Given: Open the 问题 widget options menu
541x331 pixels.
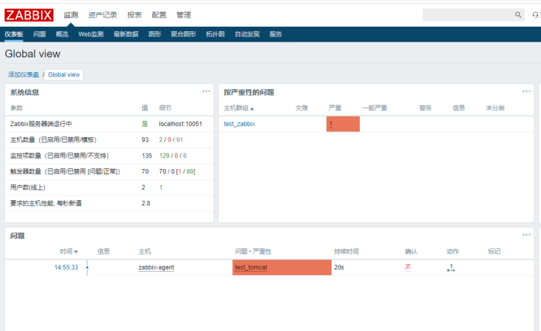Looking at the screenshot, I should tap(527, 235).
